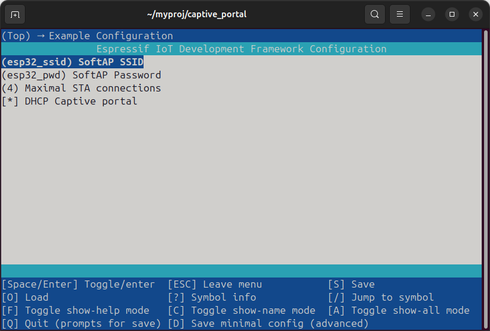Select the SoftAP Password entry
The image size is (490, 331).
coord(81,75)
